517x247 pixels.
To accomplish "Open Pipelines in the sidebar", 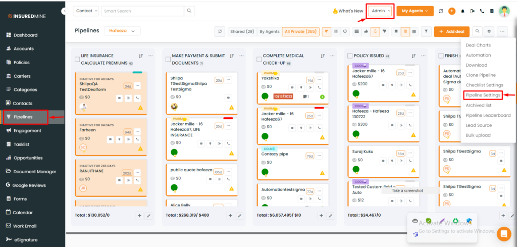I will point(23,117).
